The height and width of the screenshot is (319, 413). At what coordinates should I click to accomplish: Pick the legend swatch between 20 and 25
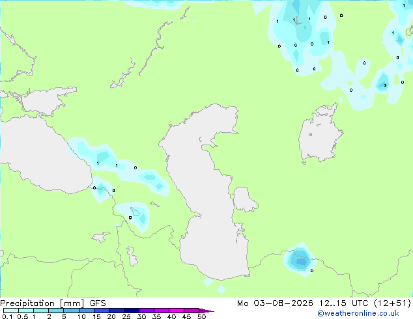tap(117, 311)
